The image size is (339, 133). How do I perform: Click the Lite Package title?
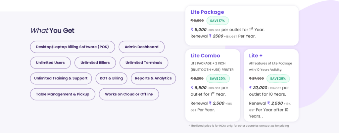click(207, 12)
